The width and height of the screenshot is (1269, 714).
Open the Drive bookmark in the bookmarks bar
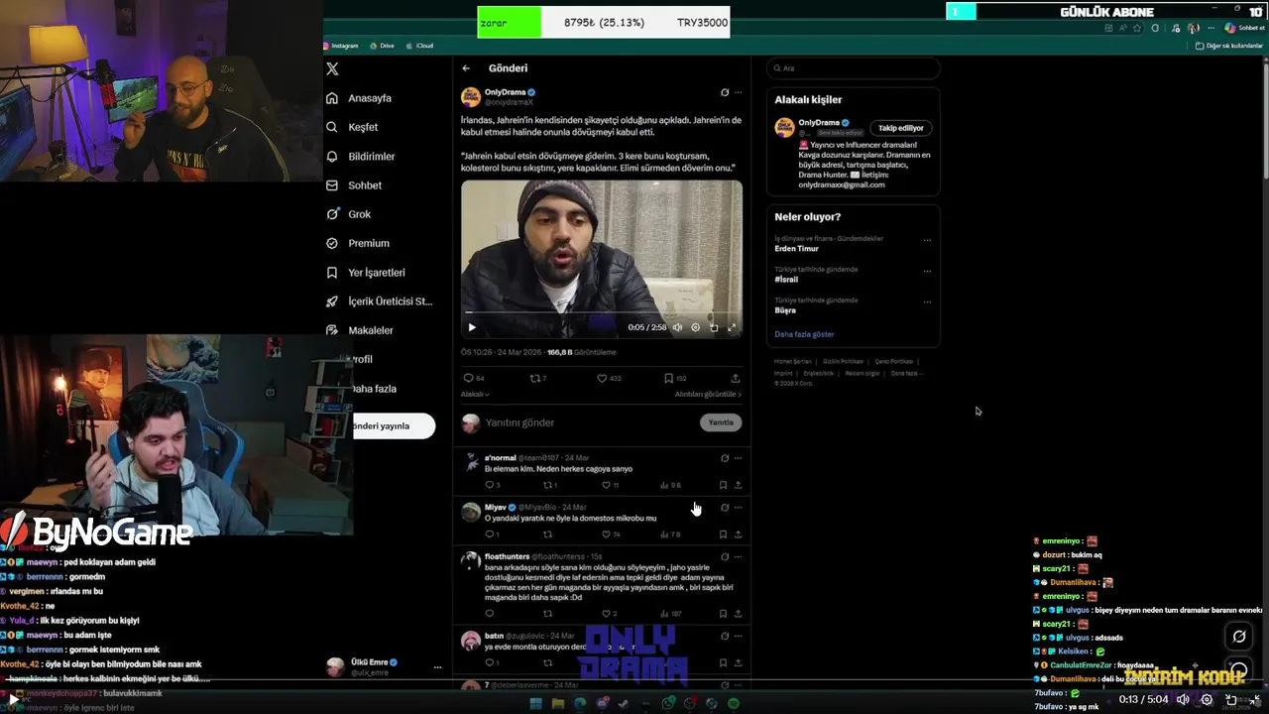(x=382, y=46)
